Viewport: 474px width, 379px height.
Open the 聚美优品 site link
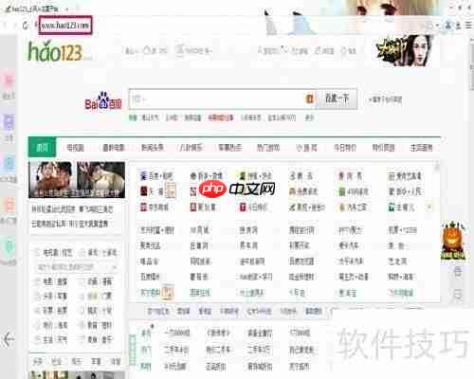151,245
